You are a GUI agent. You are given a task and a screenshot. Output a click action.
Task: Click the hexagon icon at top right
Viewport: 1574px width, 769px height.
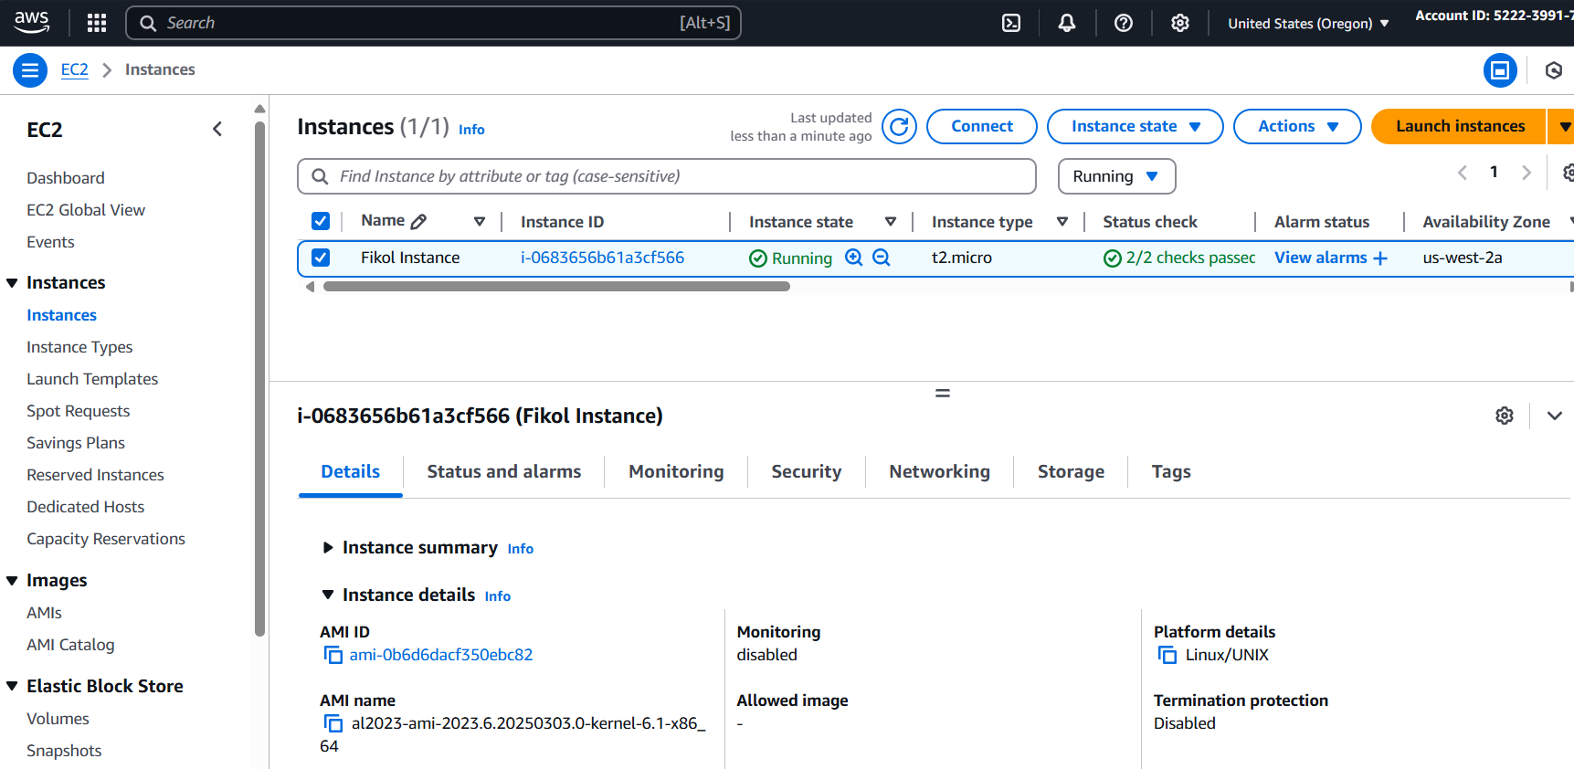1554,70
